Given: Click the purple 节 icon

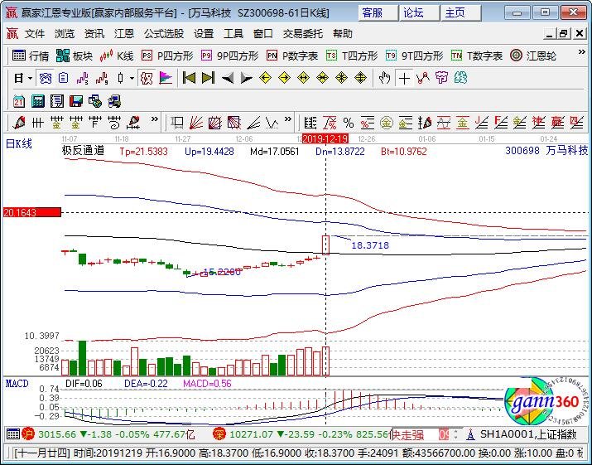Looking at the screenshot, I should [x=441, y=78].
